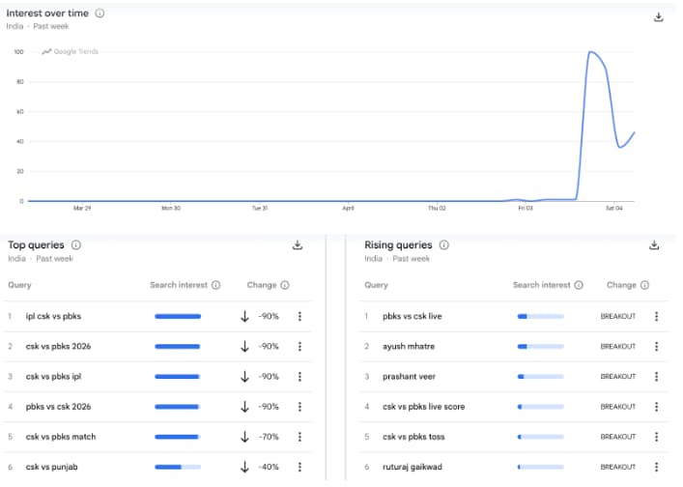Image resolution: width=683 pixels, height=487 pixels.
Task: Click the peak of the interest line graph
Action: point(590,52)
